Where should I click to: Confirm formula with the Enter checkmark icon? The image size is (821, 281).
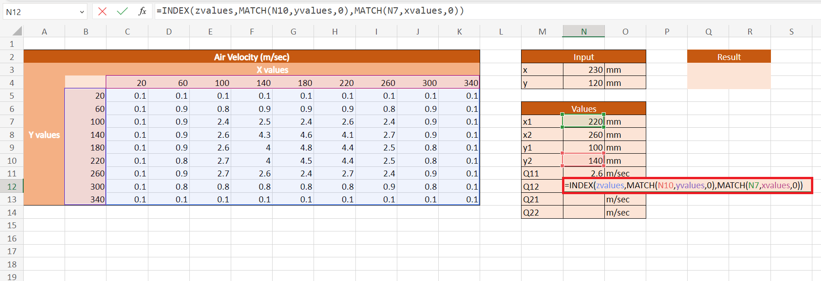tap(122, 11)
